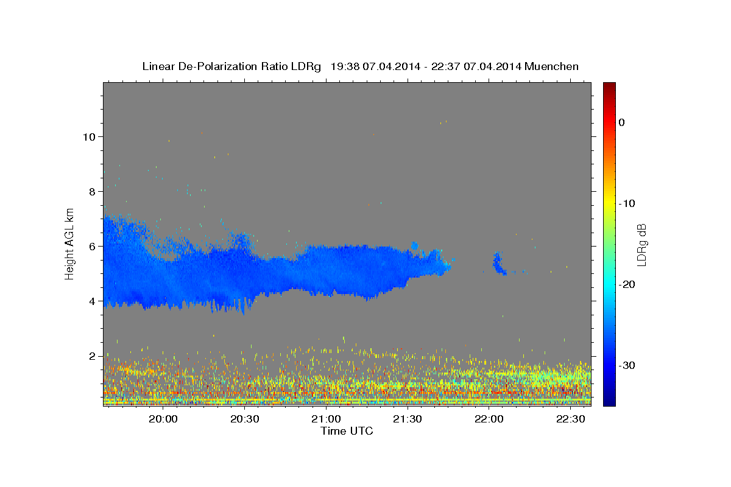This screenshot has height=487, width=731.
Task: Click the height tick label 4
Action: pos(94,301)
